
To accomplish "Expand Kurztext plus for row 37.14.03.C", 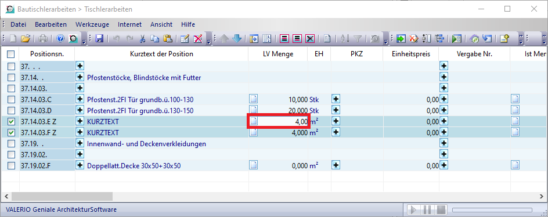I will (80, 99).
